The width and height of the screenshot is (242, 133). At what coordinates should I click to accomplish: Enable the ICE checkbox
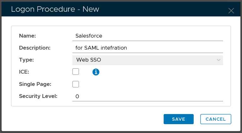(x=76, y=72)
